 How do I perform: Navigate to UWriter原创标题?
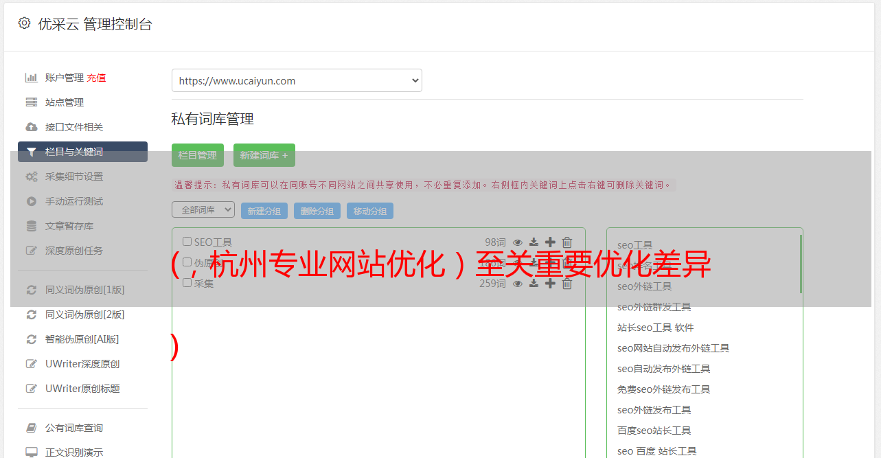(82, 389)
